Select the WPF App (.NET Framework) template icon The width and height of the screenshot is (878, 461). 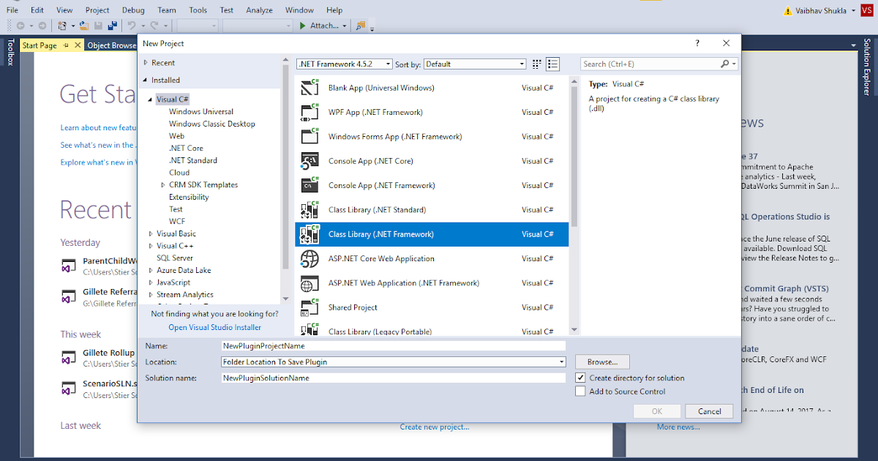pos(309,112)
